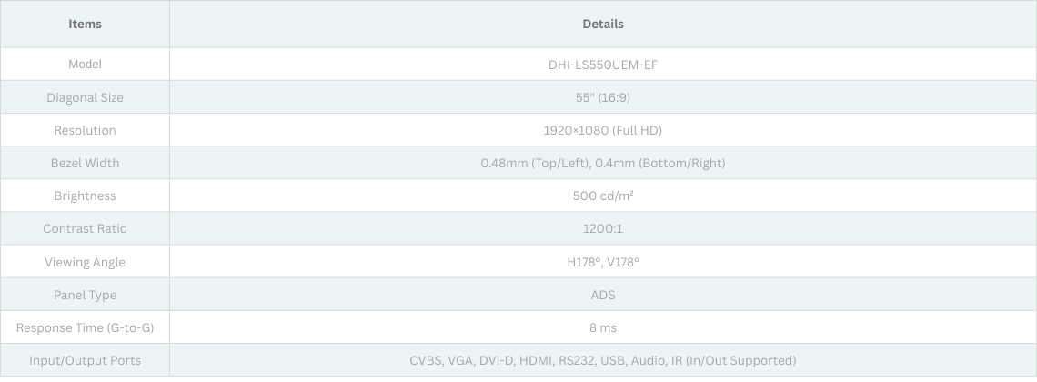The width and height of the screenshot is (1037, 382).
Task: Select the Viewing Angle label
Action: (x=85, y=262)
